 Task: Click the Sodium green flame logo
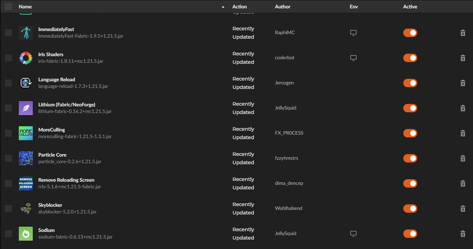26,234
